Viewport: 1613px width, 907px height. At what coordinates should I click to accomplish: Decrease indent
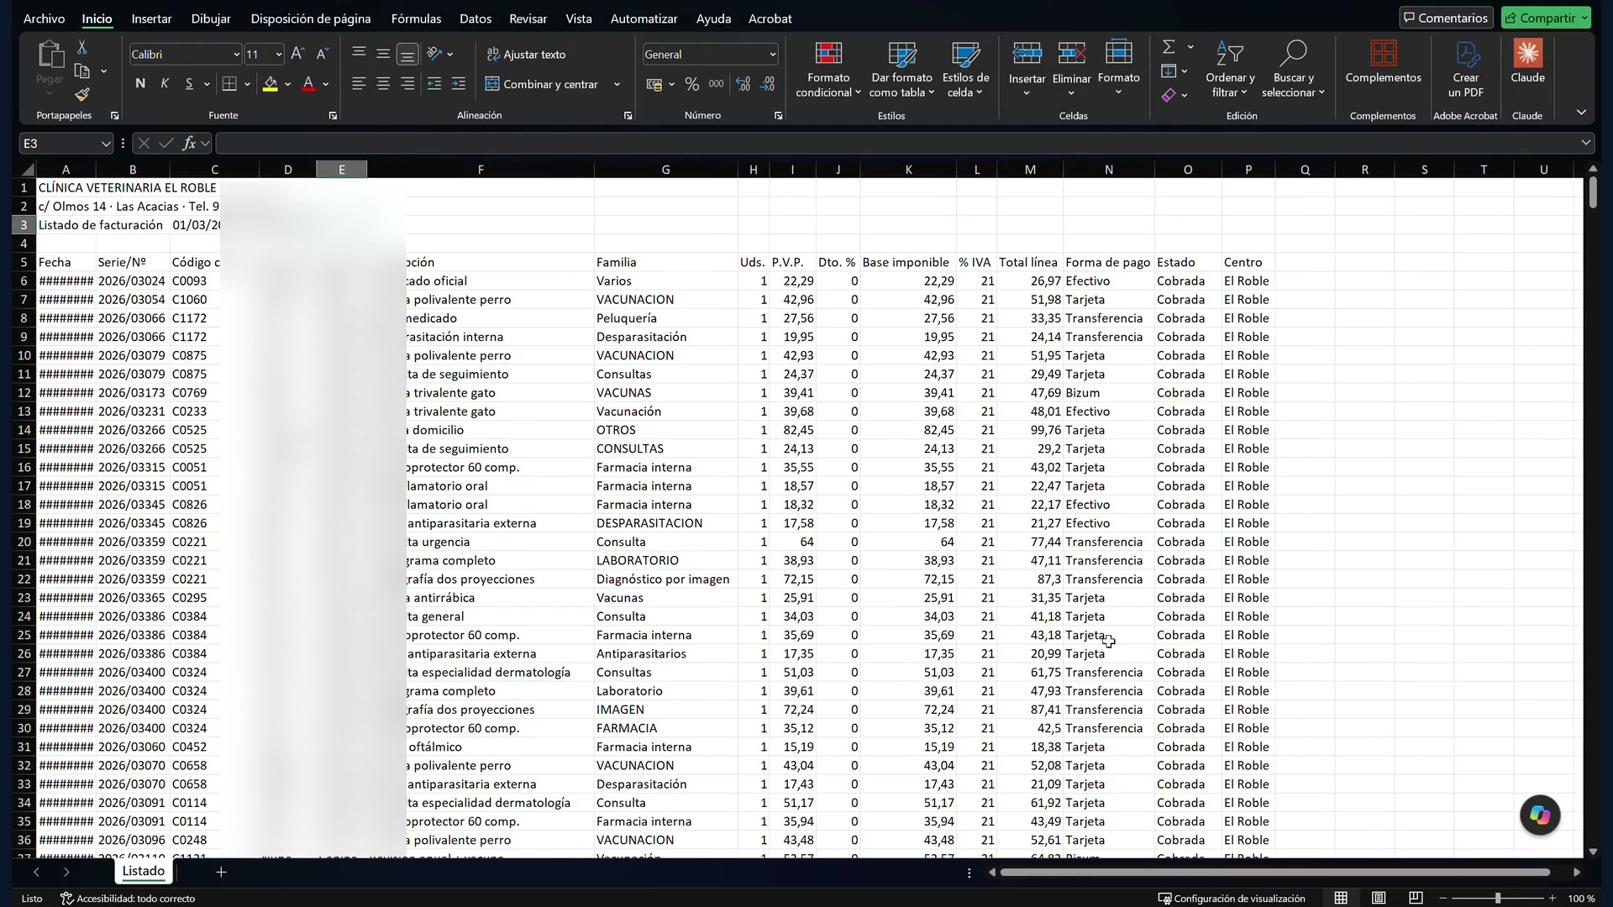click(434, 83)
